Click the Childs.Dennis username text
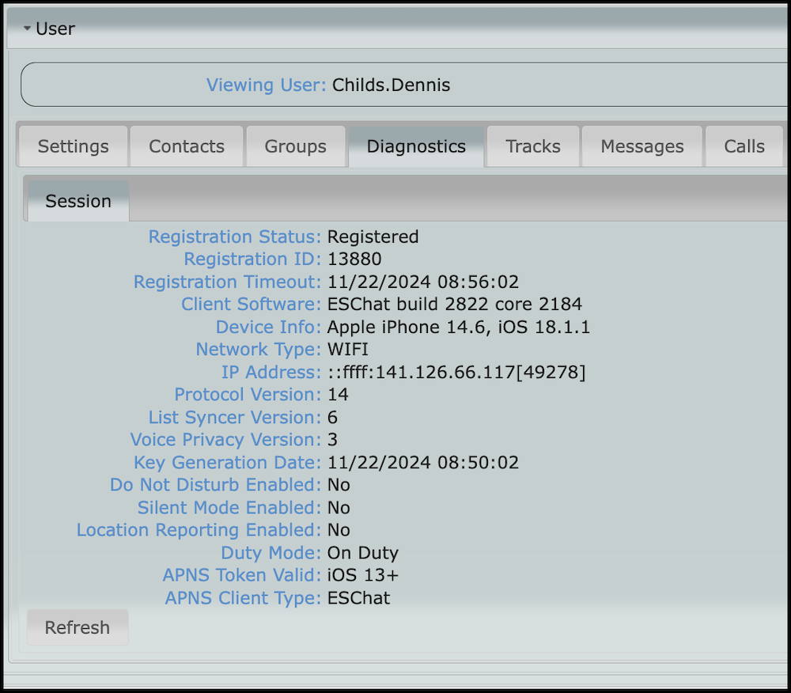This screenshot has height=693, width=791. click(x=391, y=85)
